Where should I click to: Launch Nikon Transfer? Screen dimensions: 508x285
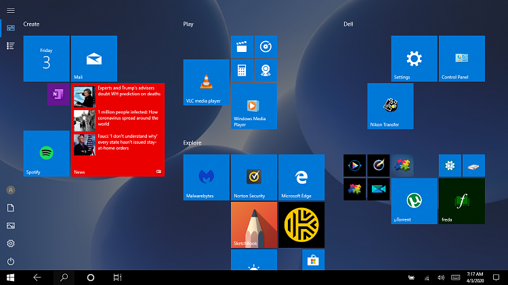pos(390,106)
